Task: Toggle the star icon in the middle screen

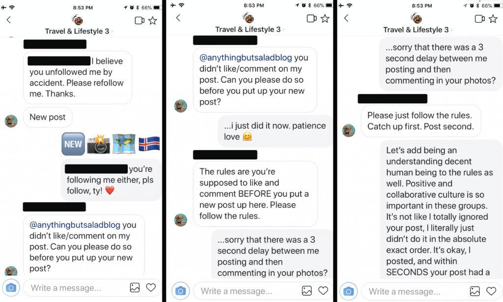Action: (325, 19)
